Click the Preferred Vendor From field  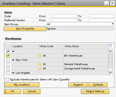(64, 20)
